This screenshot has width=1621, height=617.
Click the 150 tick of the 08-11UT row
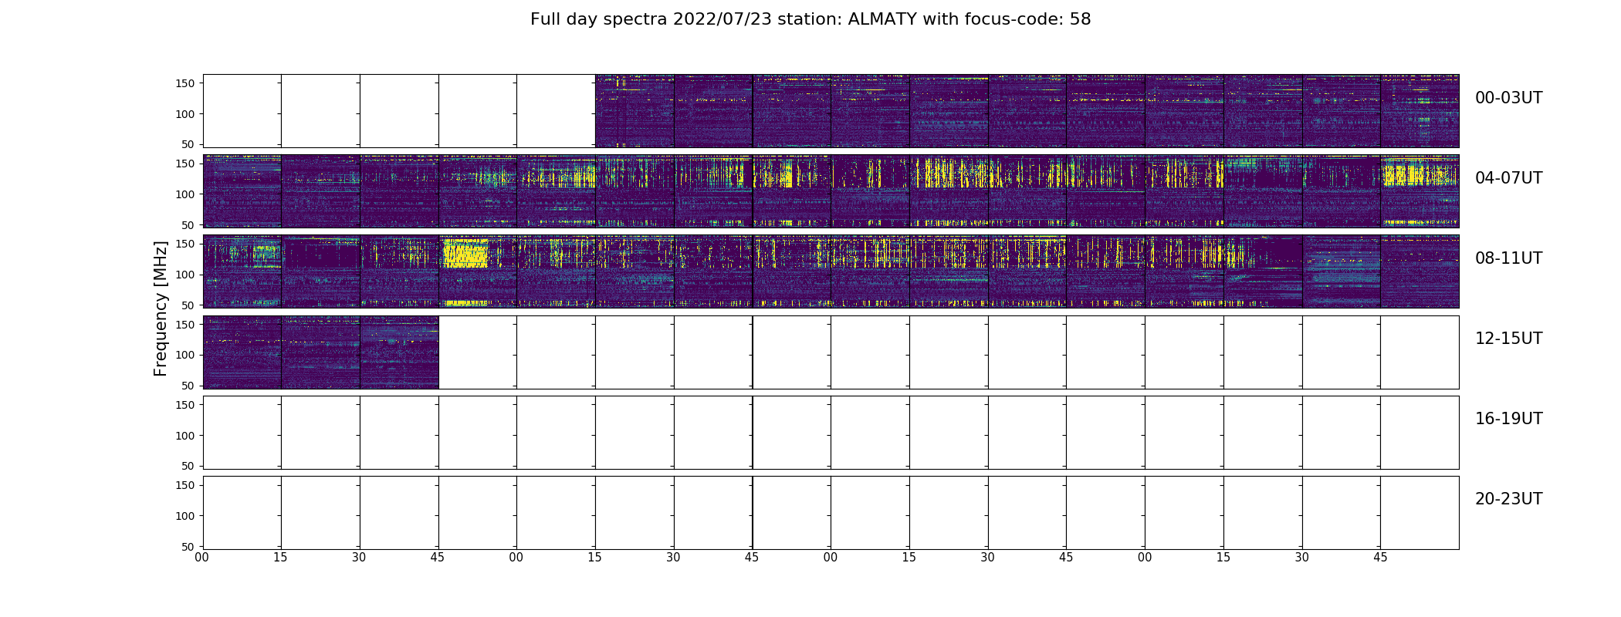184,244
